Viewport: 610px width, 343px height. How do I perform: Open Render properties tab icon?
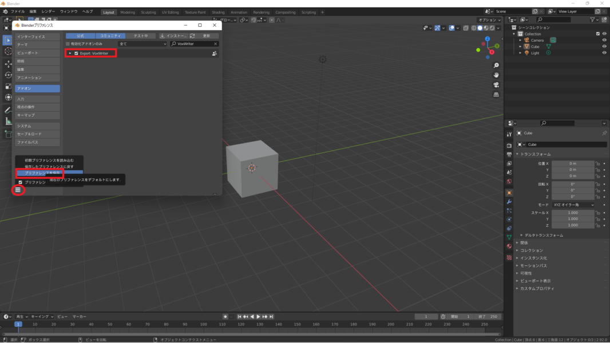(509, 145)
